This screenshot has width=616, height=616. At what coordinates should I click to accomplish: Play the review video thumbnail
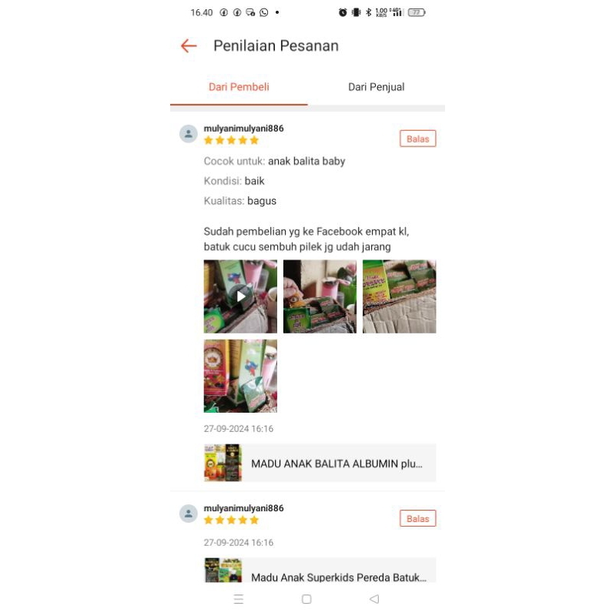pos(240,296)
